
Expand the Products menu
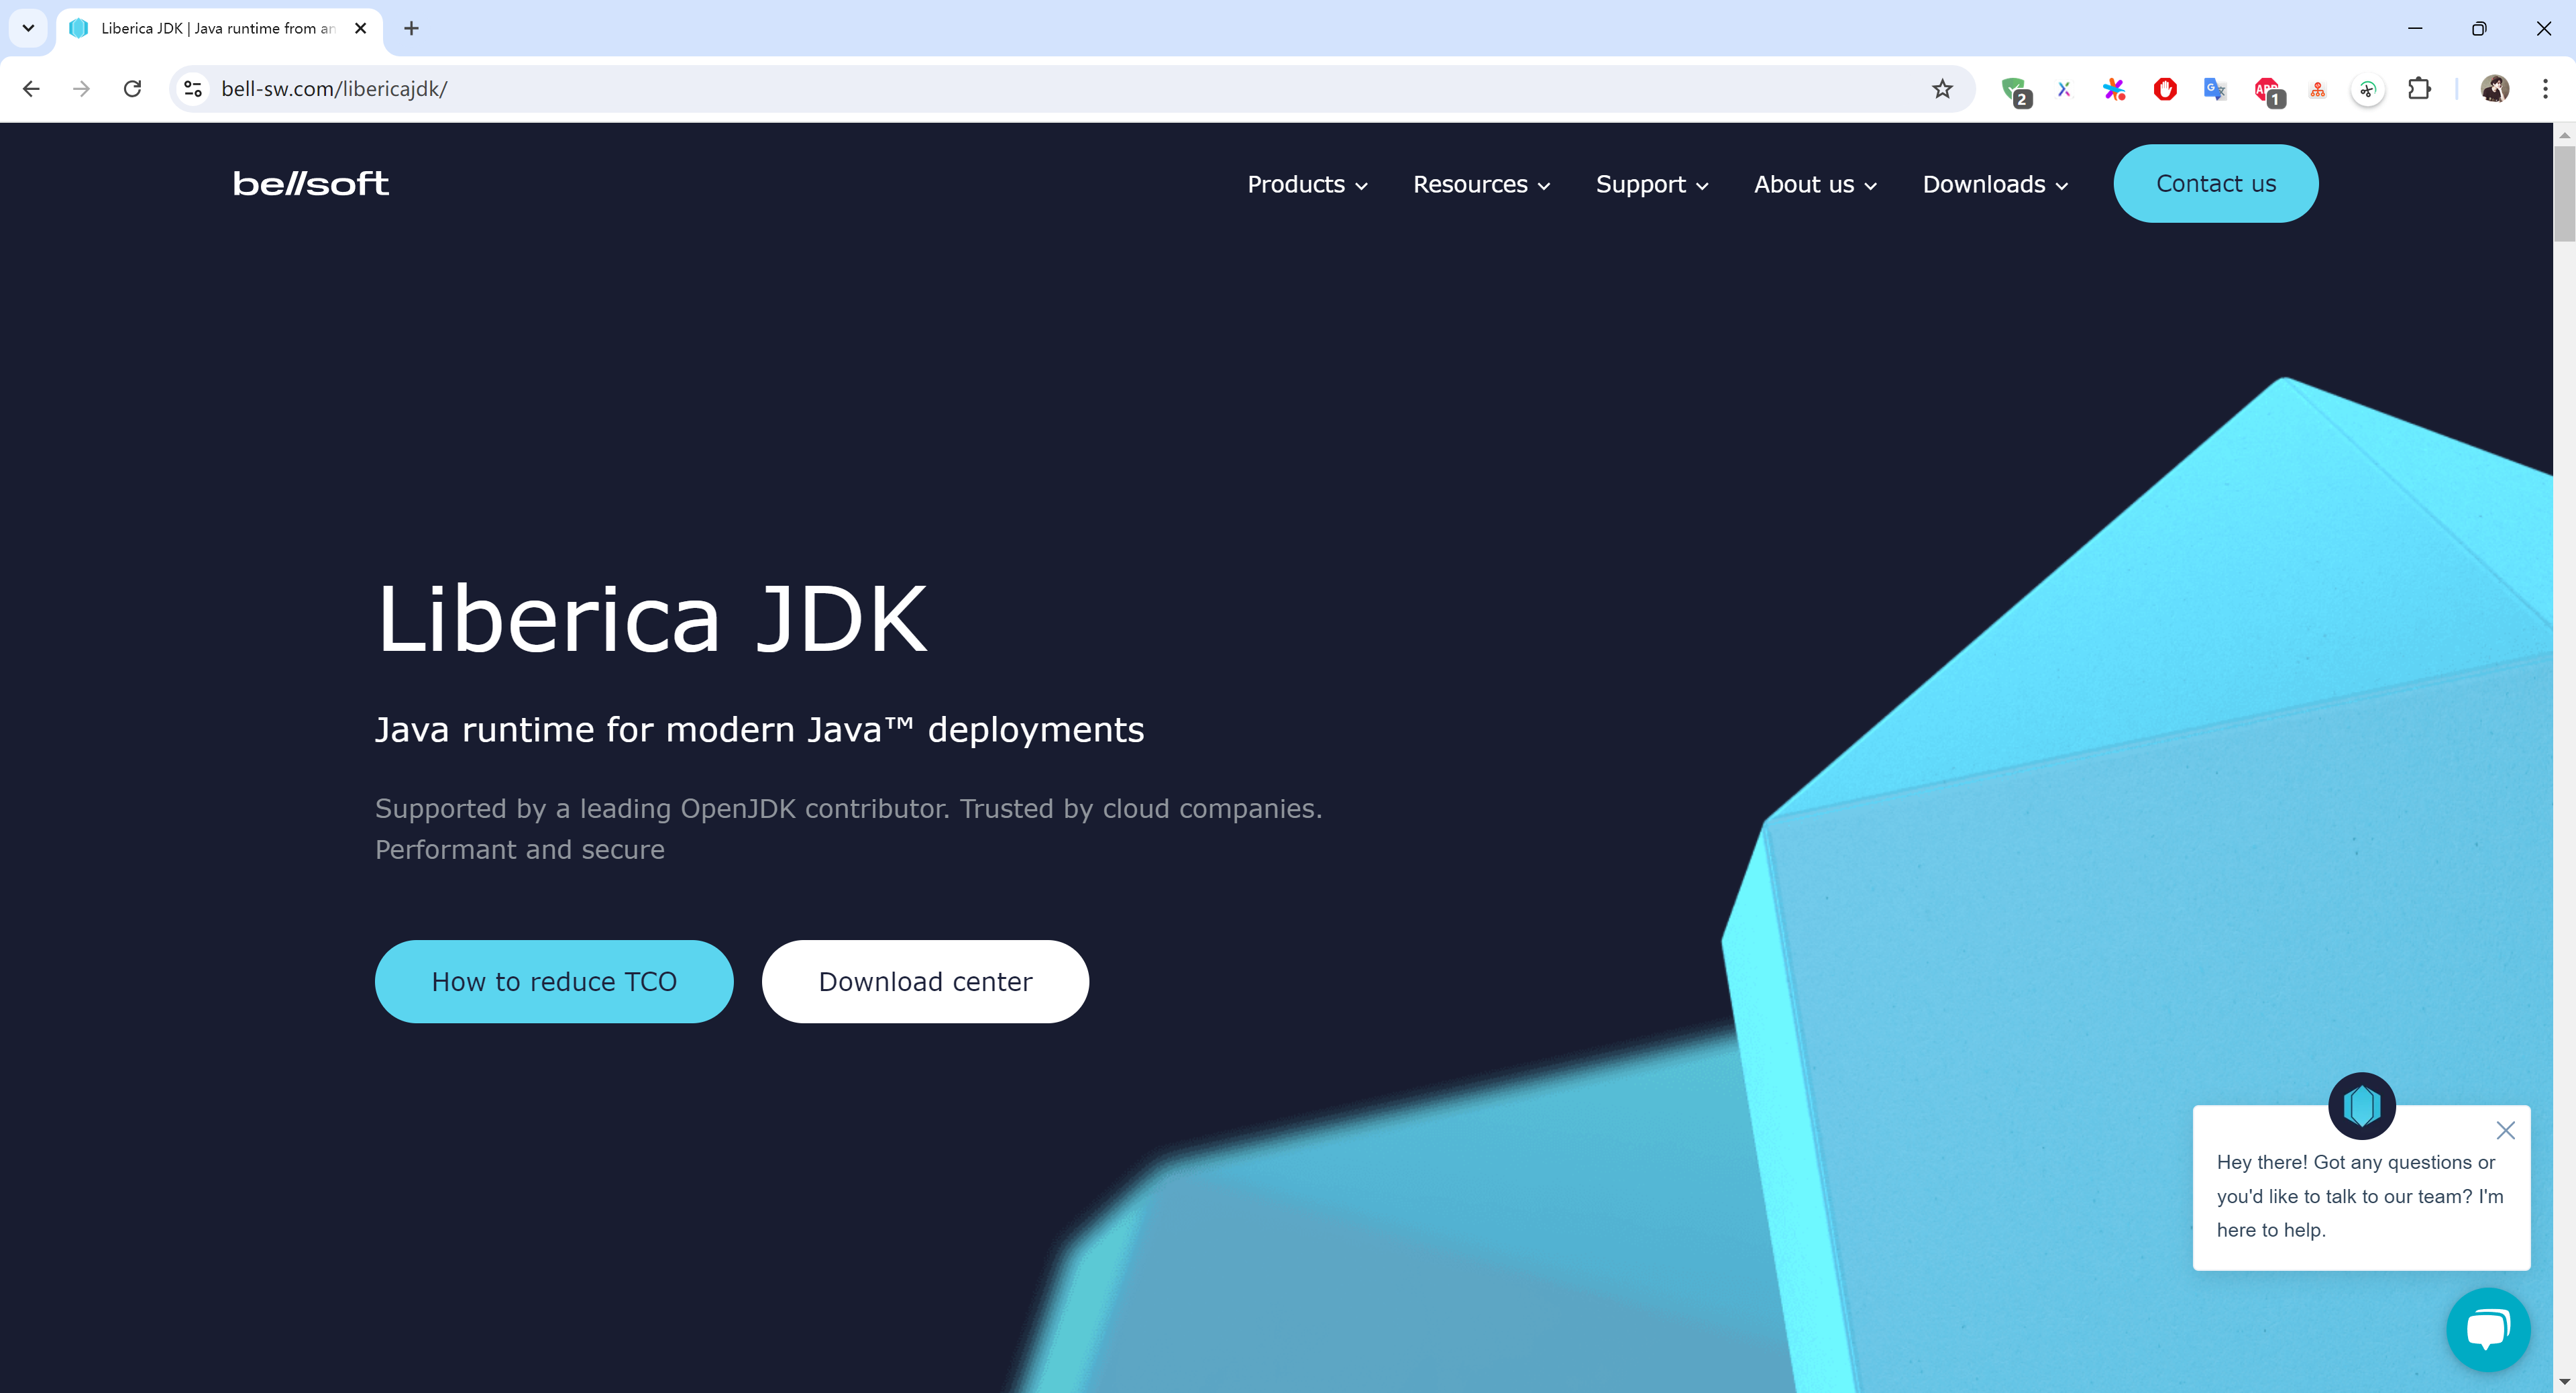[1307, 184]
